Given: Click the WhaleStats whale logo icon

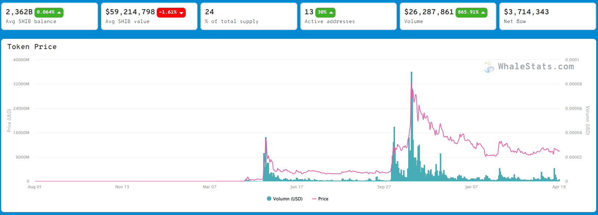Looking at the screenshot, I should (489, 67).
